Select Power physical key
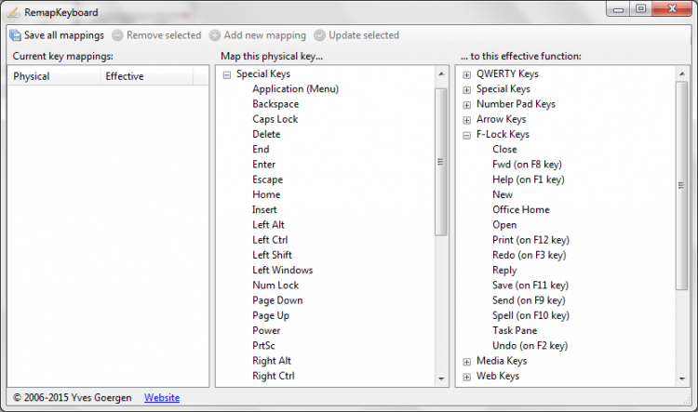 point(266,331)
